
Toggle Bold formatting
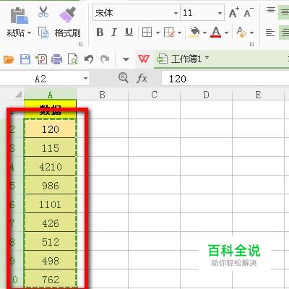[x=100, y=33]
